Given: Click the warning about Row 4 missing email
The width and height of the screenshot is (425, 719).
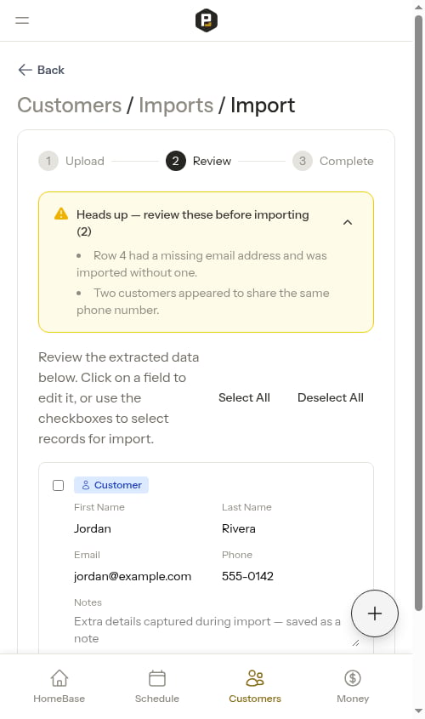Looking at the screenshot, I should [202, 264].
